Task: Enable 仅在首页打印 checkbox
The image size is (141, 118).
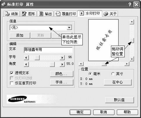Action: tap(12, 83)
